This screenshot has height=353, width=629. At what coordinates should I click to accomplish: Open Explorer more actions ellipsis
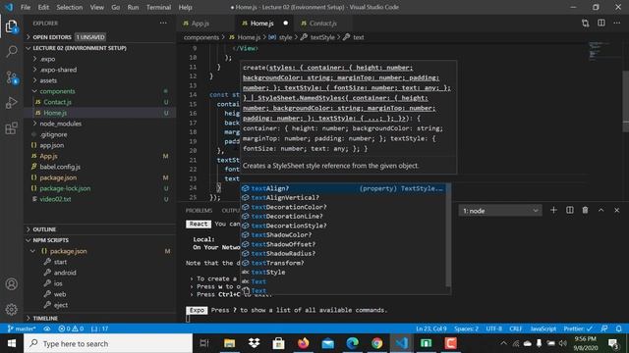click(163, 24)
